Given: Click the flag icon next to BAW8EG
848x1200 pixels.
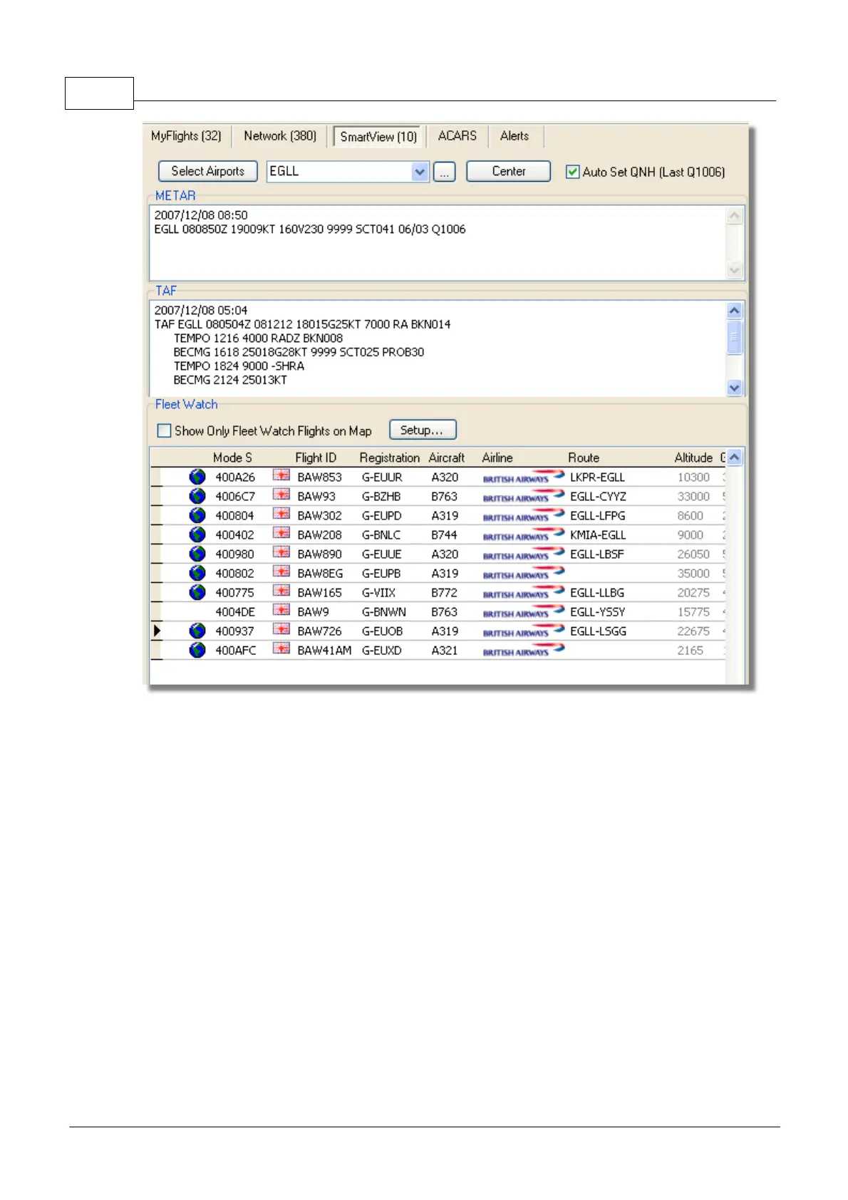Looking at the screenshot, I should (x=281, y=571).
